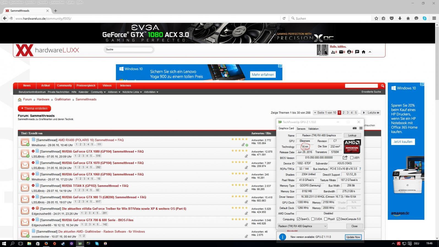
Task: Open the GPU selection dropdown in GPU-Z
Action: tap(302, 226)
